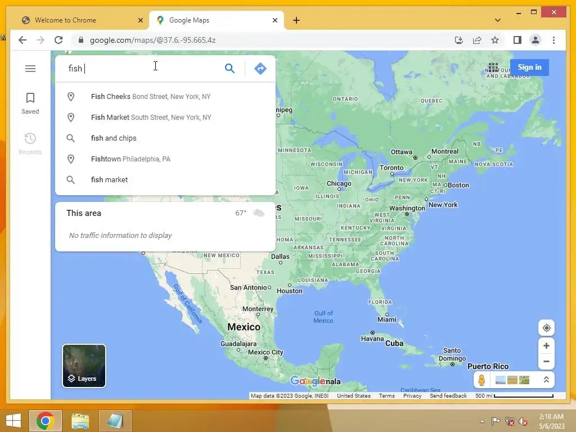Go back with the browser back arrow
This screenshot has height=432, width=576.
coord(22,40)
